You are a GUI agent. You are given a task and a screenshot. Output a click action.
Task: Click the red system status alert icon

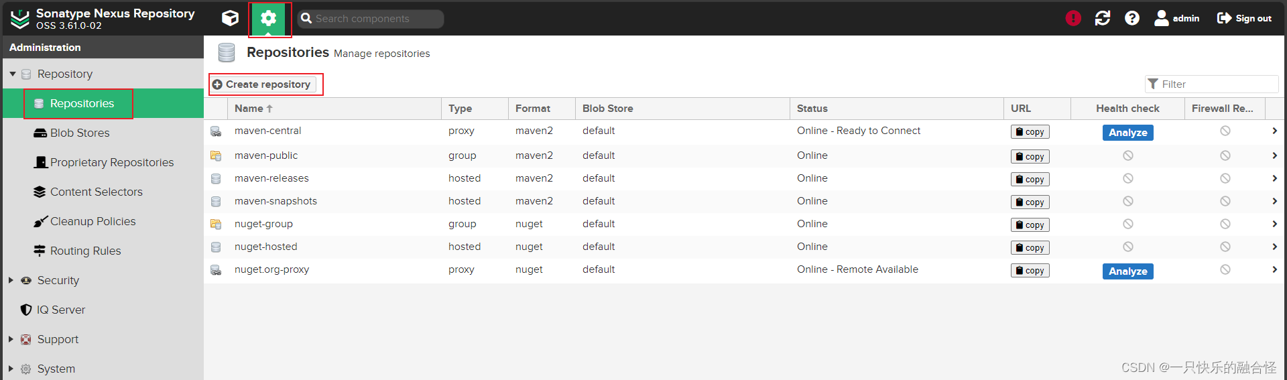pyautogui.click(x=1073, y=18)
